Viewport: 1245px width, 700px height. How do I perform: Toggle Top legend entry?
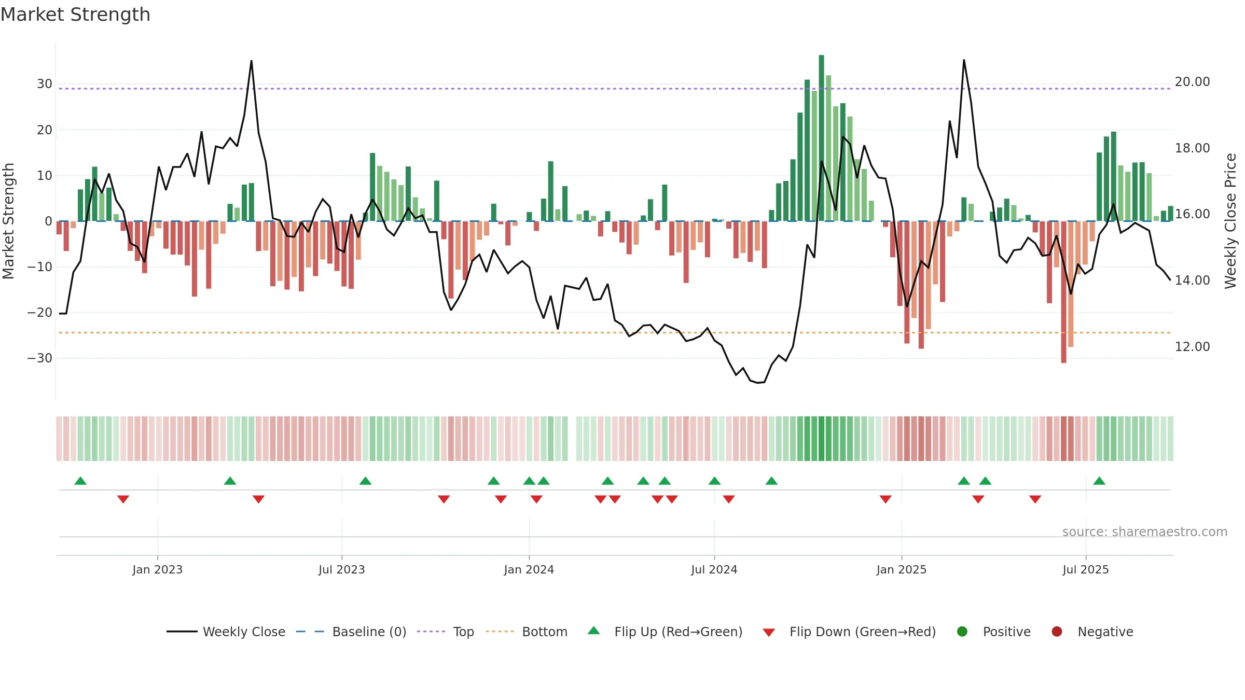click(446, 632)
